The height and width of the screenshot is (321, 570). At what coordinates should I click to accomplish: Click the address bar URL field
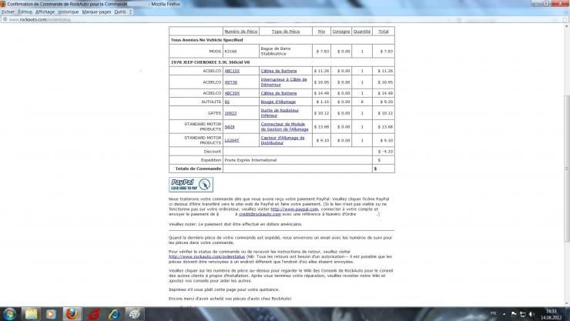pos(283,19)
